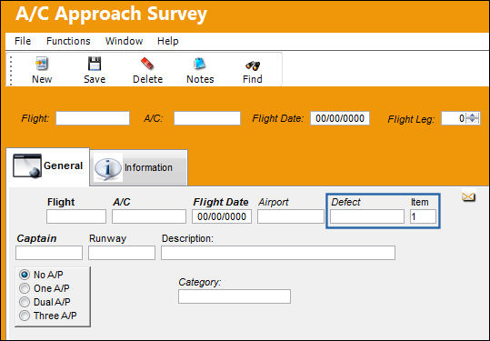
Task: Click the Save floppy disk icon
Action: tap(94, 64)
